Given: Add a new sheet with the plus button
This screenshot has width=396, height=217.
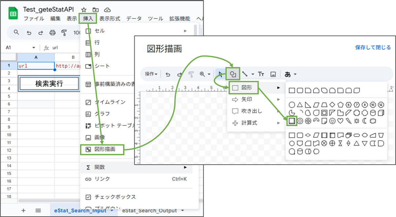Looking at the screenshot, I should (23, 210).
